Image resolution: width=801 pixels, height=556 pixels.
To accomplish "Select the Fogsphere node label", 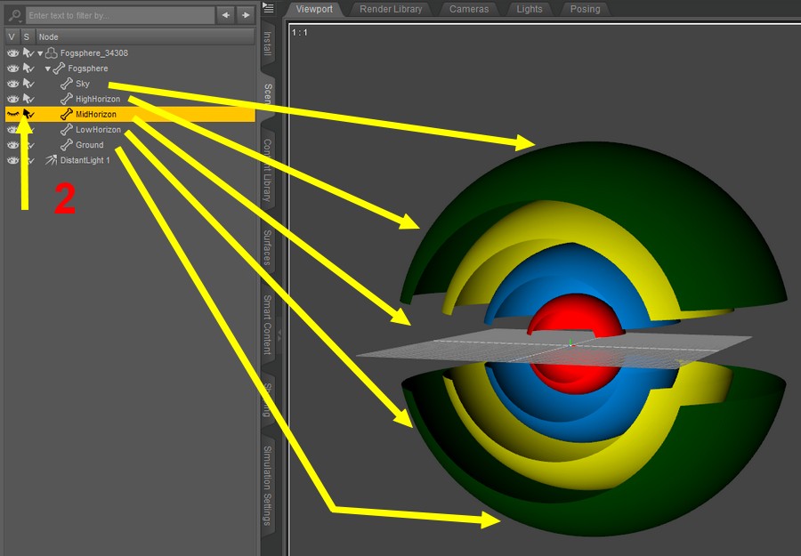I will (88, 68).
